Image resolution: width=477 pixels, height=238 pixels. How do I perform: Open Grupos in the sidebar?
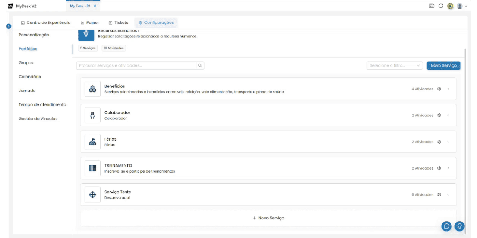[26, 63]
